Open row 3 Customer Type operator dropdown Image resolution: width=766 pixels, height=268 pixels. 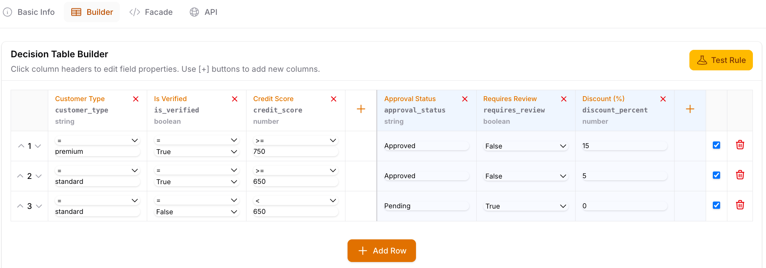coord(98,200)
